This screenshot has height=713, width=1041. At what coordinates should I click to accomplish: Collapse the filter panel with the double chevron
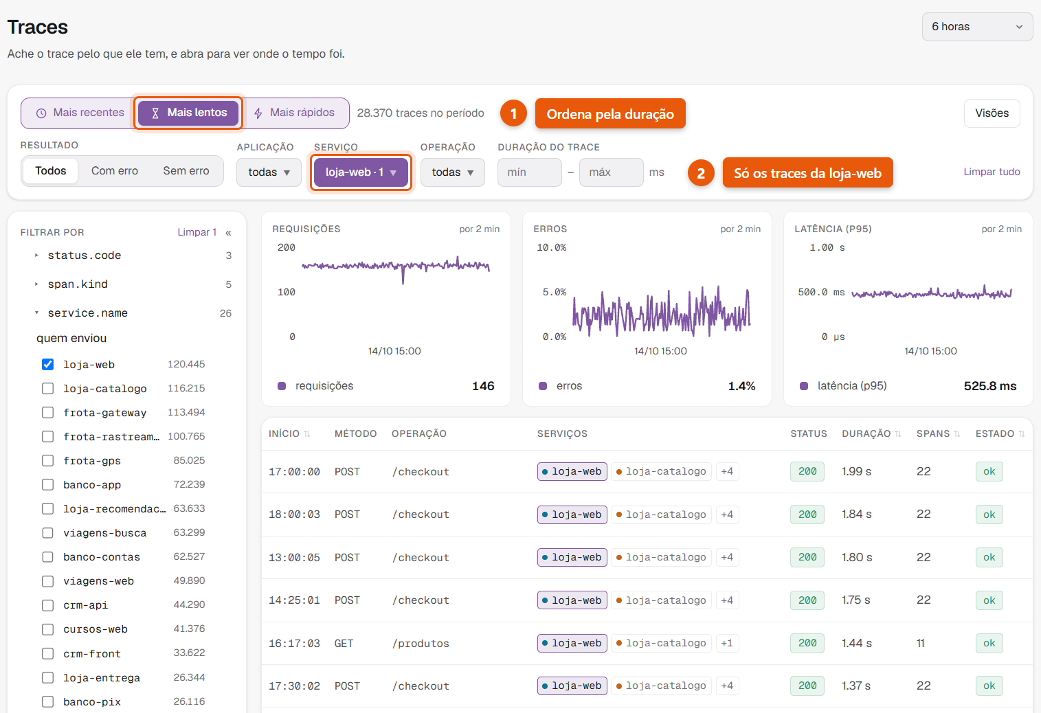(228, 233)
